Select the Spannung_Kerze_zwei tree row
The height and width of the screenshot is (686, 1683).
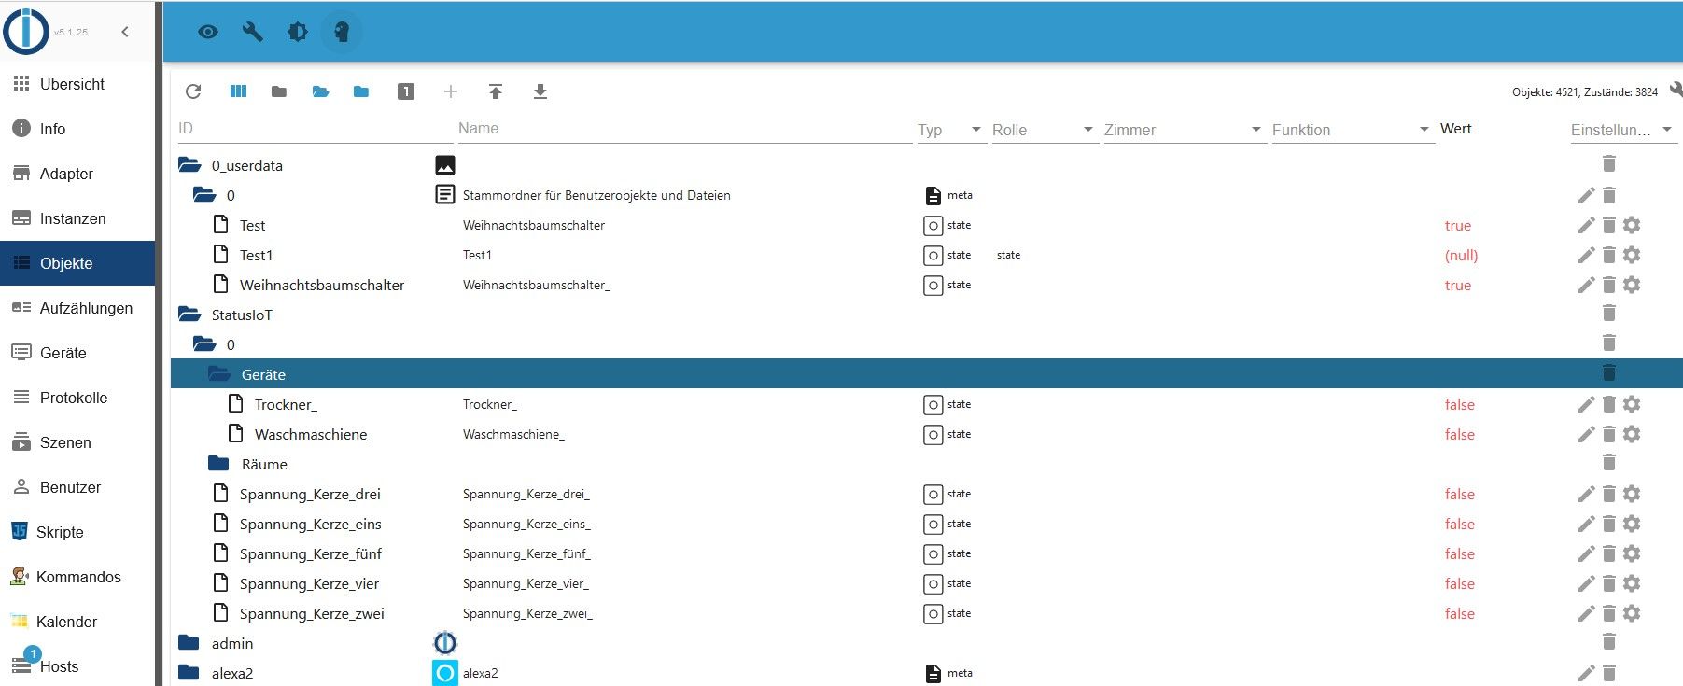[926, 613]
